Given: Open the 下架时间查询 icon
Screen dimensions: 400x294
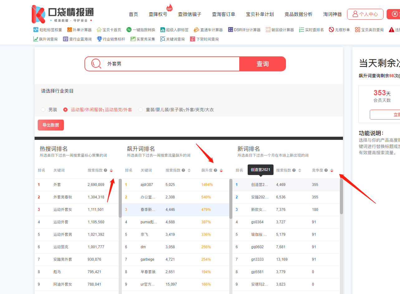Looking at the screenshot, I should click(x=193, y=39).
